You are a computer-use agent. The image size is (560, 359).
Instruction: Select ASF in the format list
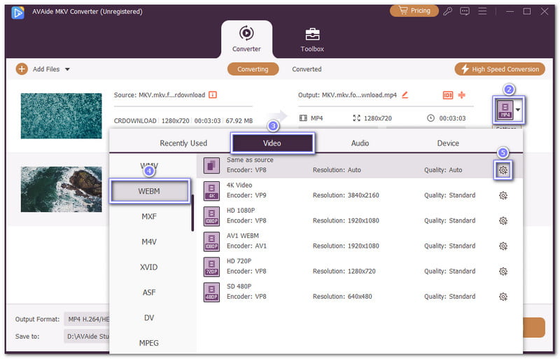[x=149, y=293]
